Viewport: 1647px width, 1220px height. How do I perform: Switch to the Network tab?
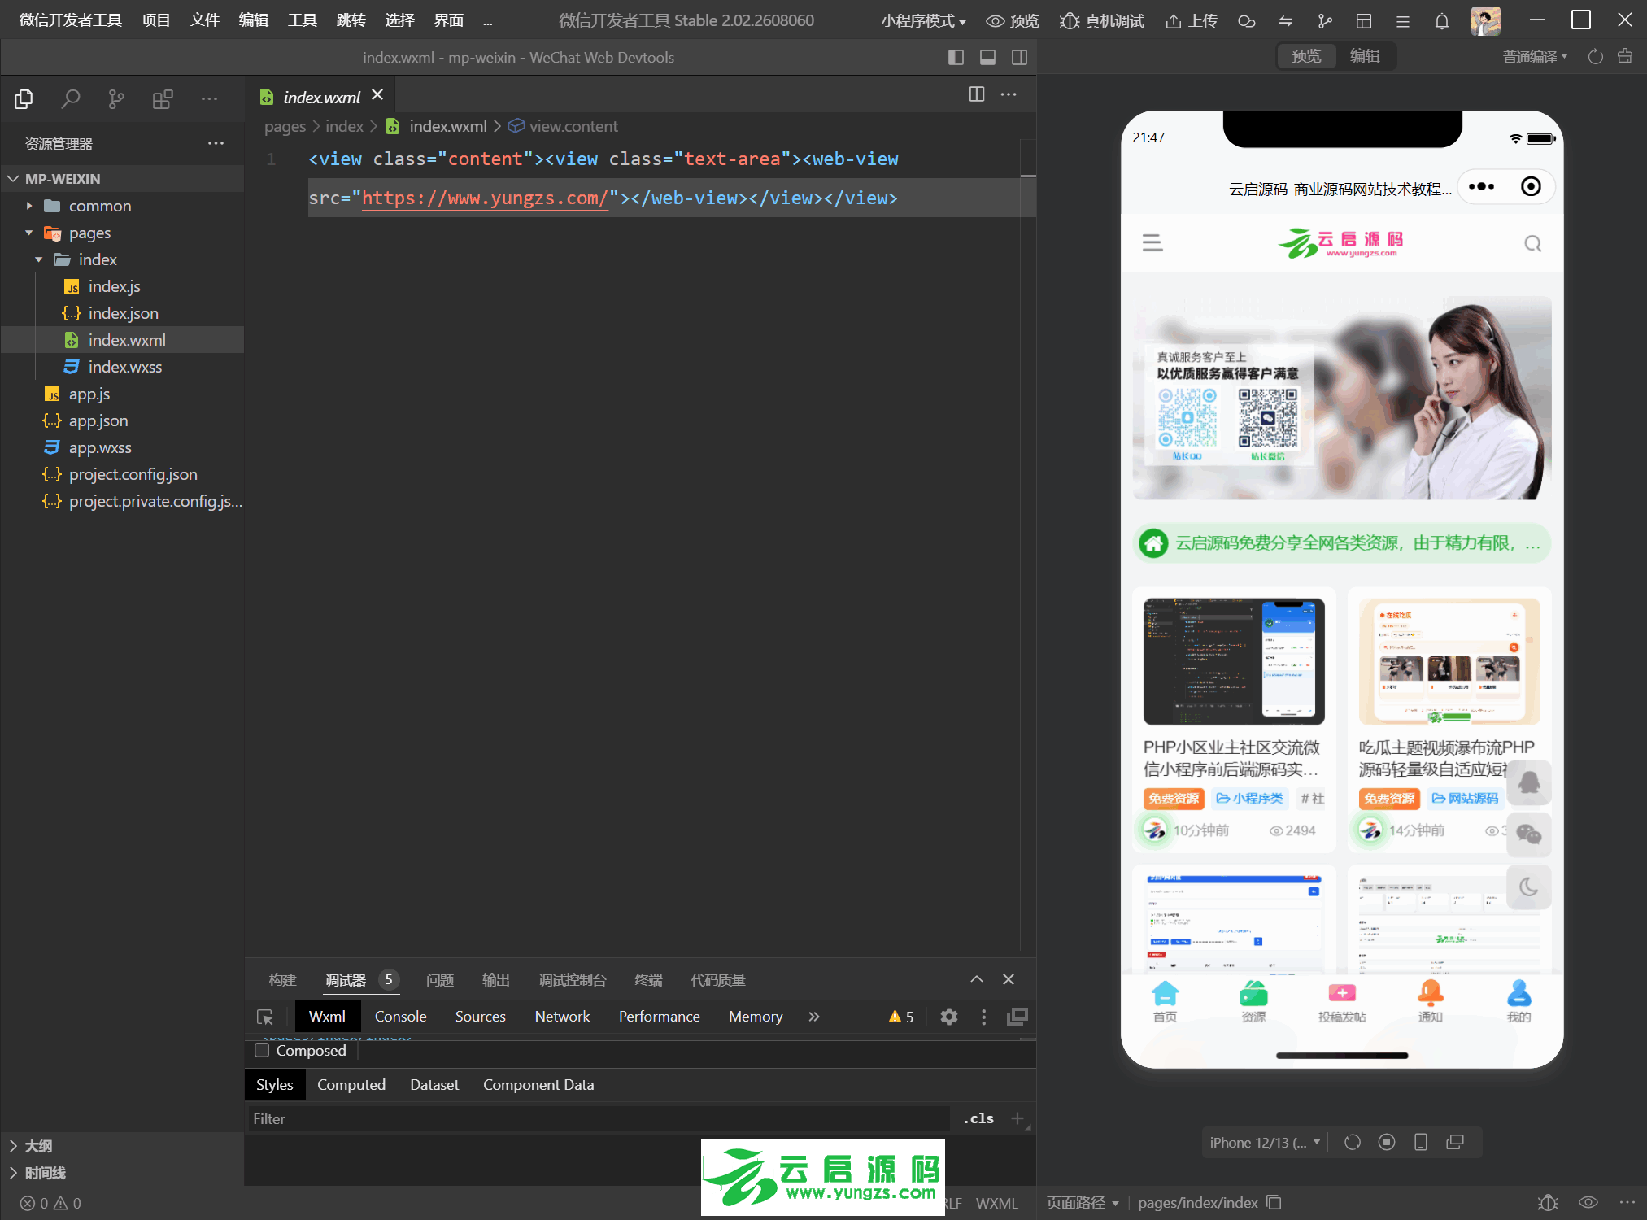(x=562, y=1017)
